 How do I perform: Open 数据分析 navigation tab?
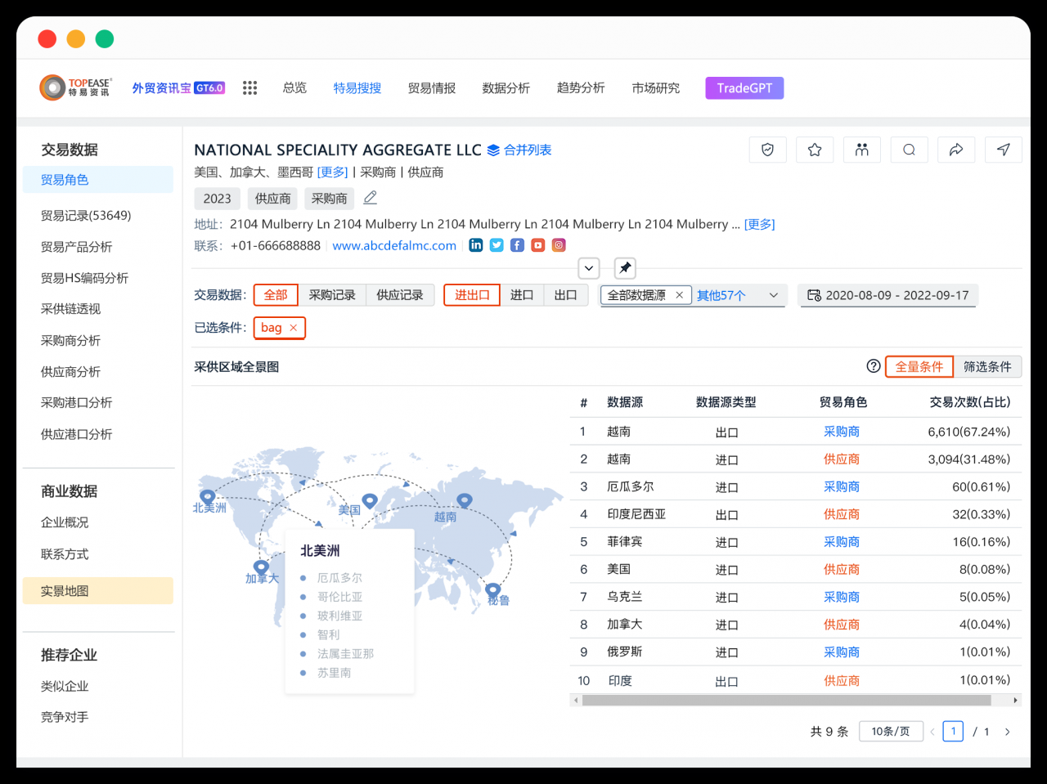[x=506, y=87]
